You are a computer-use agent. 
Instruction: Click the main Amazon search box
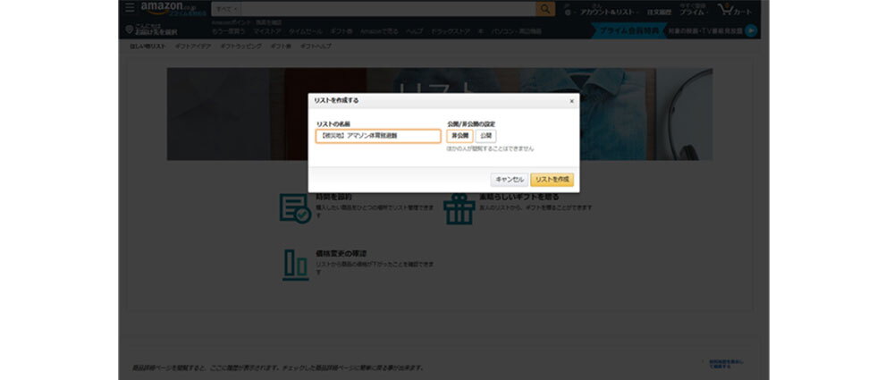click(x=388, y=9)
